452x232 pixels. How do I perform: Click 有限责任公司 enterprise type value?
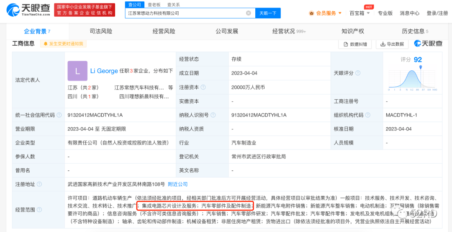(x=118, y=143)
